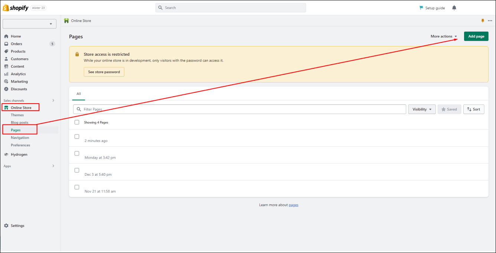Follow the pages help link
This screenshot has width=496, height=253.
294,205
